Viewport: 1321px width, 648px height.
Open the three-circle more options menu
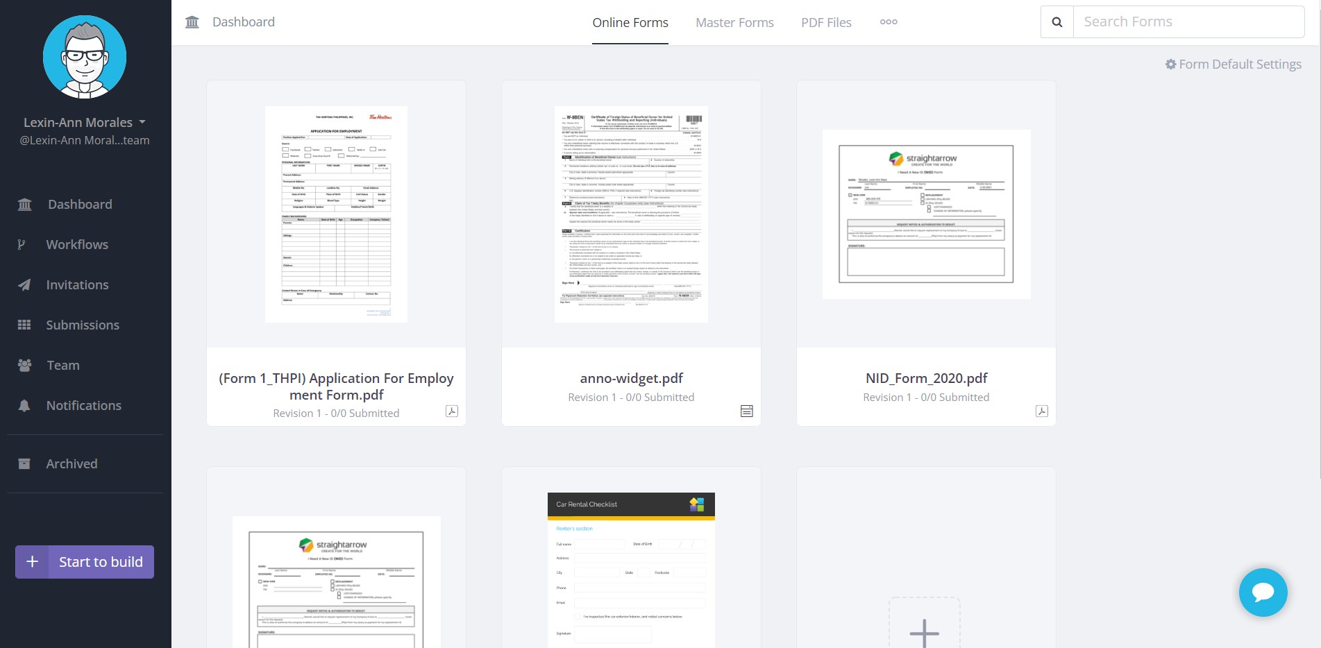[889, 22]
